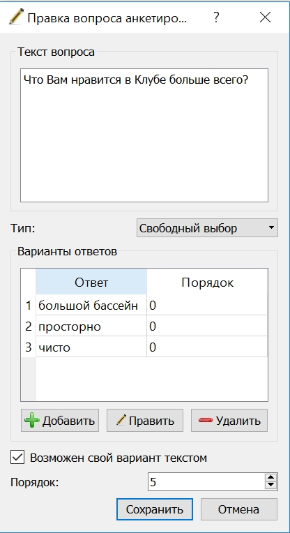Select the answer чисто
The width and height of the screenshot is (290, 533).
[x=91, y=347]
